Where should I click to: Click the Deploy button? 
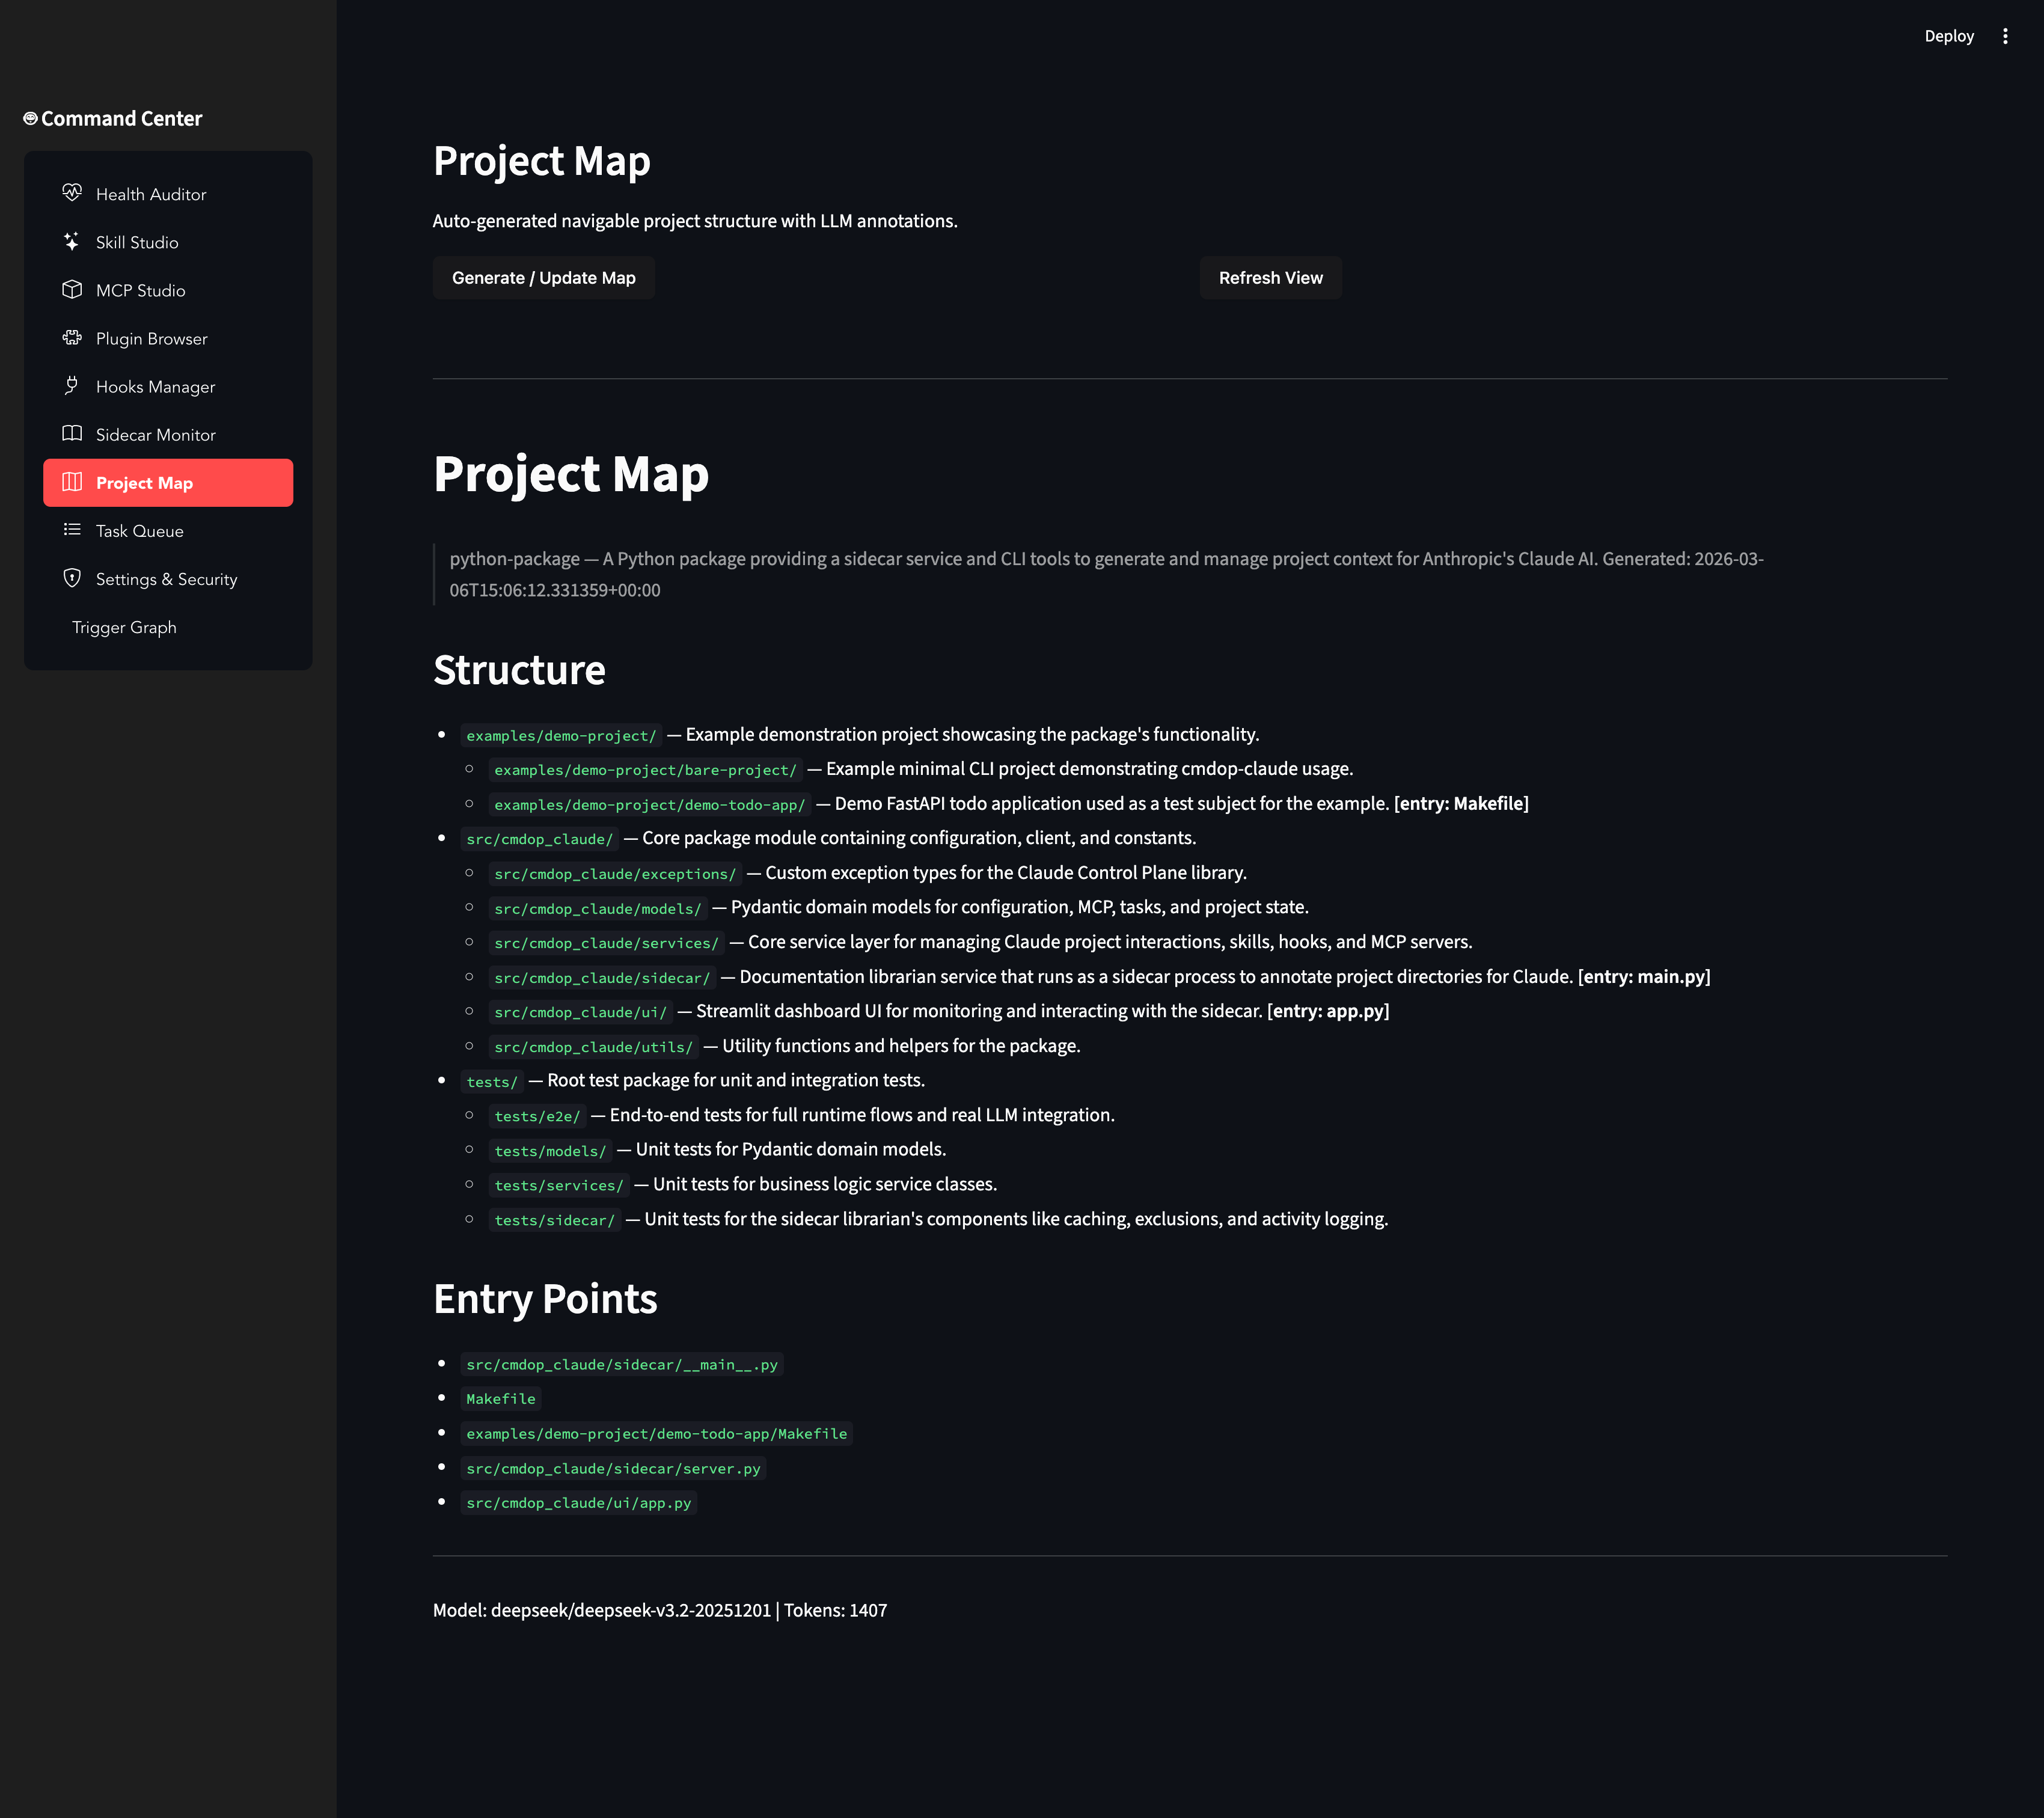click(1949, 36)
